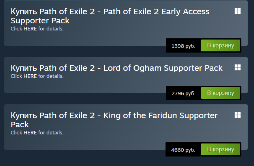Image resolution: width=254 pixels, height=166 pixels.
Task: Open HERE link under Early Access Supporter Pack
Action: coord(30,29)
